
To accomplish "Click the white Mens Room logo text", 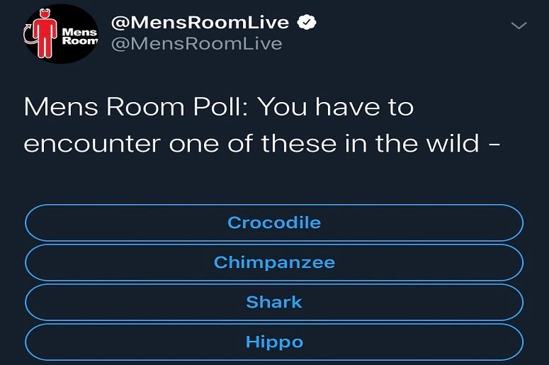I will click(x=80, y=36).
